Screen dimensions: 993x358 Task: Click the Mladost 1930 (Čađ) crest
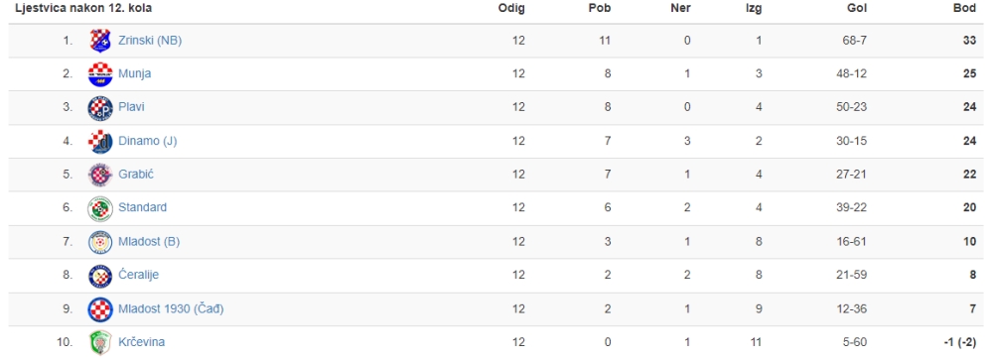[x=100, y=308]
